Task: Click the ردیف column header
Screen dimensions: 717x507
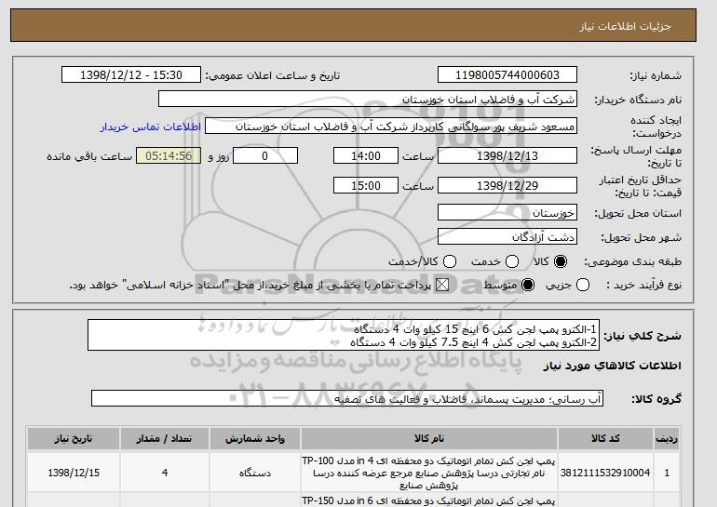Action: pos(667,438)
